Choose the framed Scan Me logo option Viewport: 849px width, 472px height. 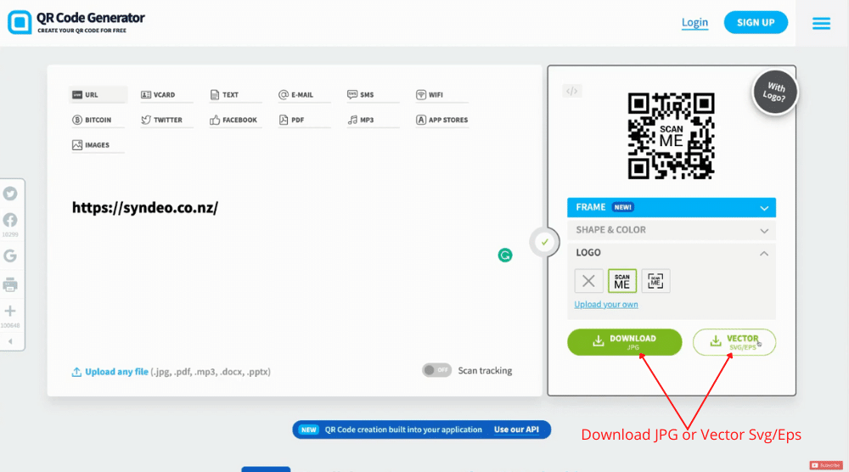pos(655,281)
